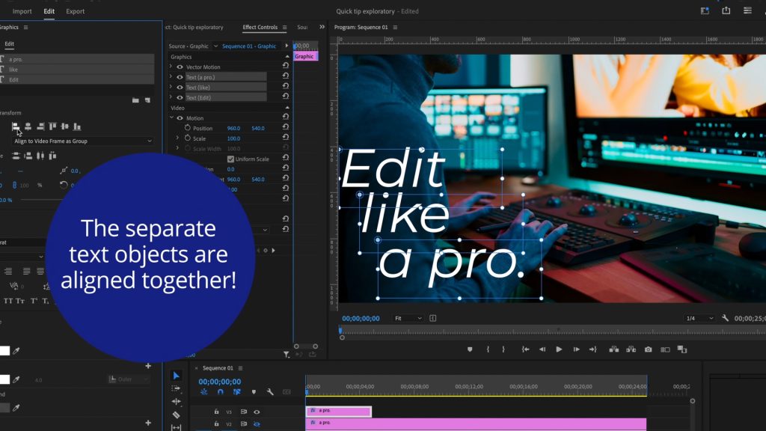
Task: Select the Selection tool in the timeline toolbar
Action: (x=176, y=376)
